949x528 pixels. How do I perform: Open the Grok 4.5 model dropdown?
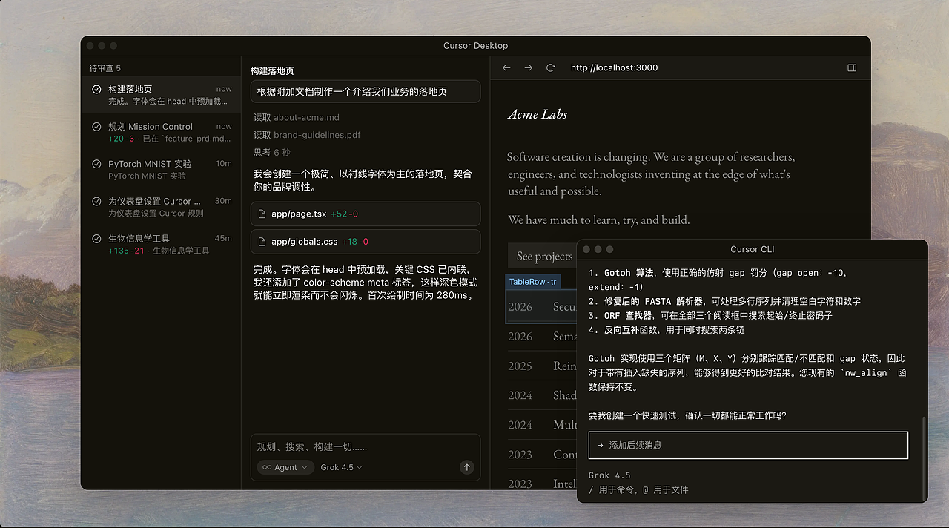[342, 467]
